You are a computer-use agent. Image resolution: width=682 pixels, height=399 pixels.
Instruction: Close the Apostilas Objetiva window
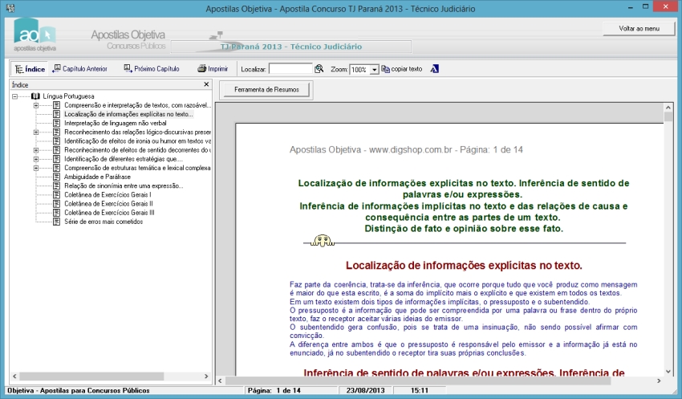[x=666, y=6]
